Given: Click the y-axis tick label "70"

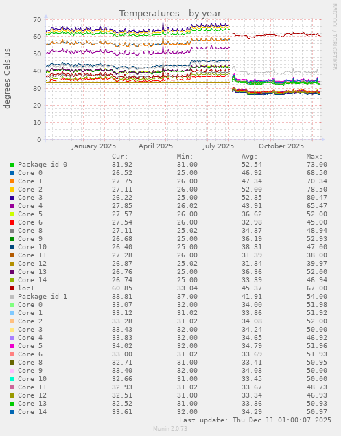Looking at the screenshot, I should click(x=37, y=19).
